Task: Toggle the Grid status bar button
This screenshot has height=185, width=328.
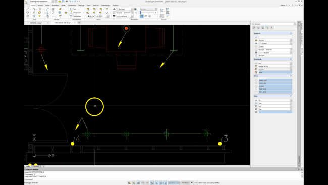Action: [138, 183]
